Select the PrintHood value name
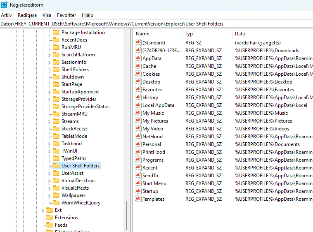 154,152
